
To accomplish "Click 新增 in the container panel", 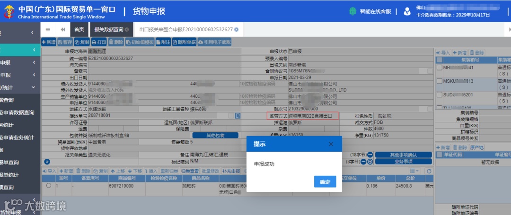I will [459, 53].
